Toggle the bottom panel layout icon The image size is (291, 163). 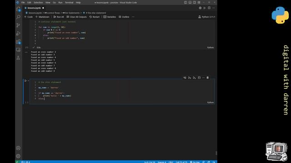190,2
